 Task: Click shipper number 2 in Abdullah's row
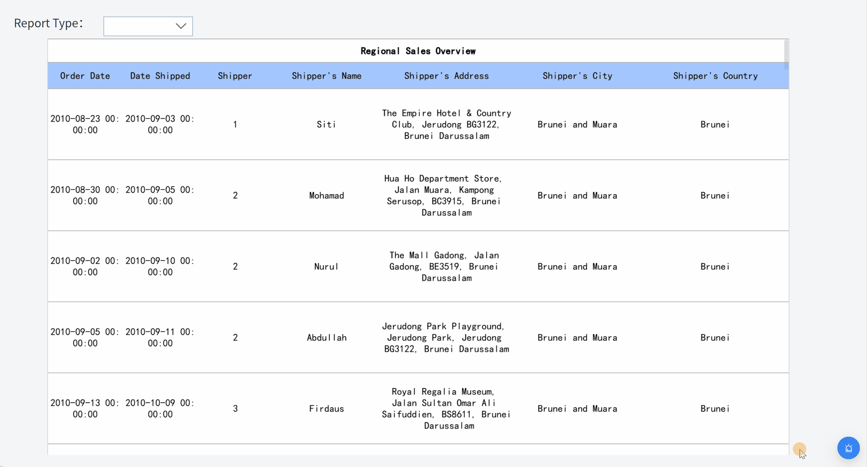tap(235, 338)
